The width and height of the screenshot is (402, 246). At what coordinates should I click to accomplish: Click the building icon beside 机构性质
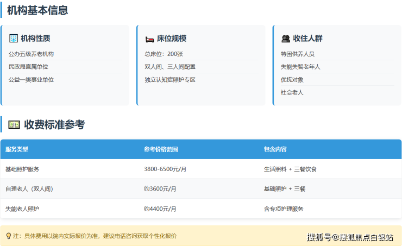[x=14, y=39]
